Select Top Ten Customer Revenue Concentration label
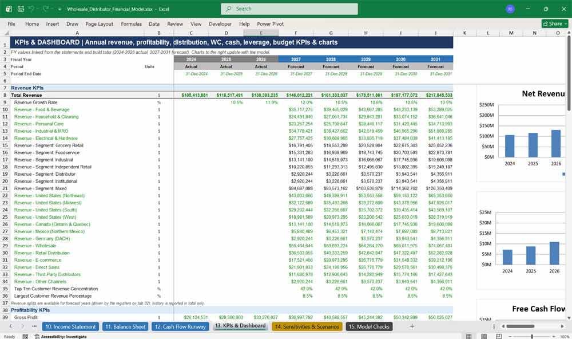 (56, 289)
